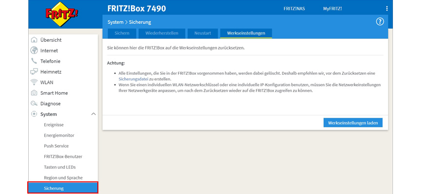Click the globe icon for Internet
The image size is (428, 194).
34,50
